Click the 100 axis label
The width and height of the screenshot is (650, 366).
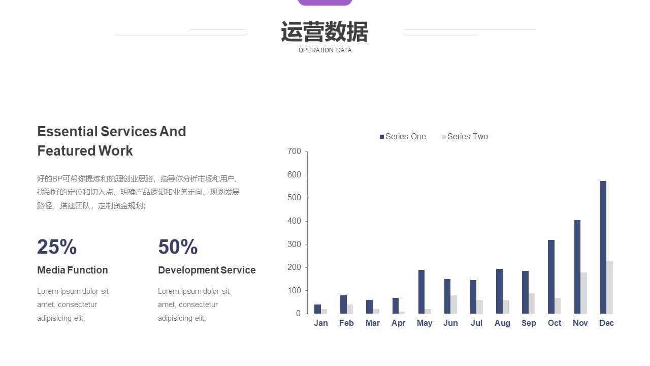294,291
